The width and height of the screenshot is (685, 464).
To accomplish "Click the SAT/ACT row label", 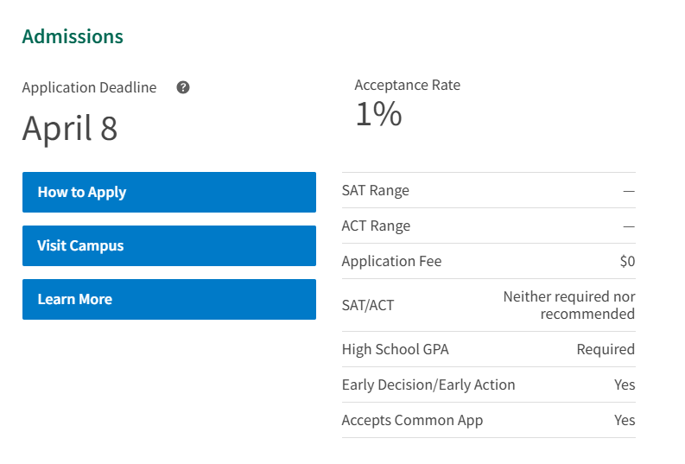I will click(x=368, y=305).
